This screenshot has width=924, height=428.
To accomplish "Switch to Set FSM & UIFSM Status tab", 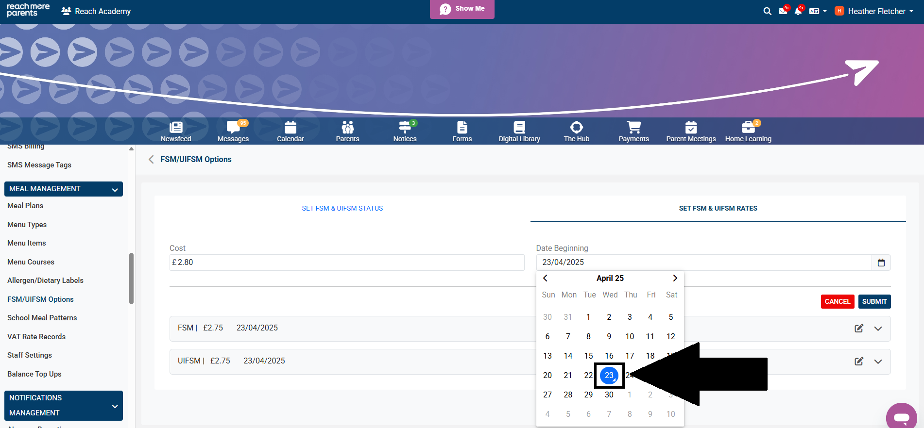I will [x=342, y=208].
